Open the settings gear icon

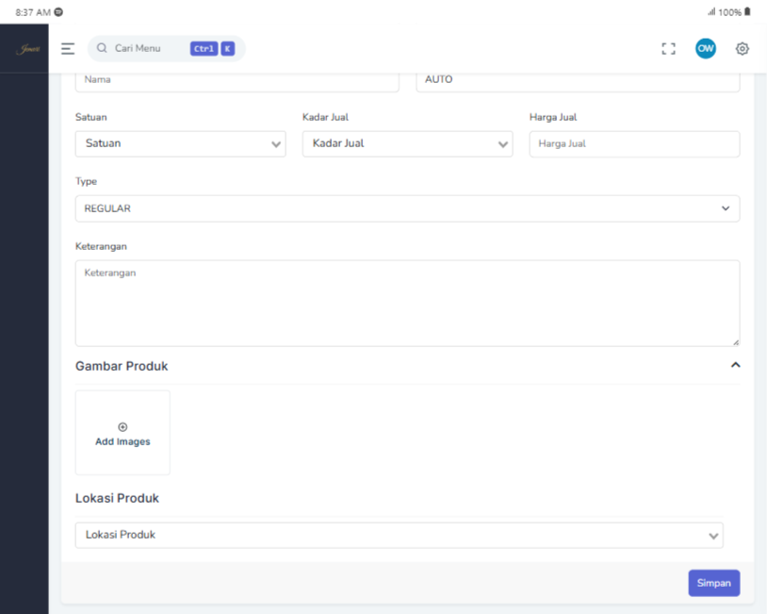click(x=742, y=49)
